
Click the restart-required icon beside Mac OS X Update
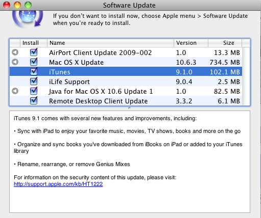click(x=15, y=62)
